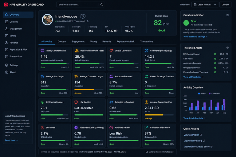Open the Overview sidebar item

(18, 15)
